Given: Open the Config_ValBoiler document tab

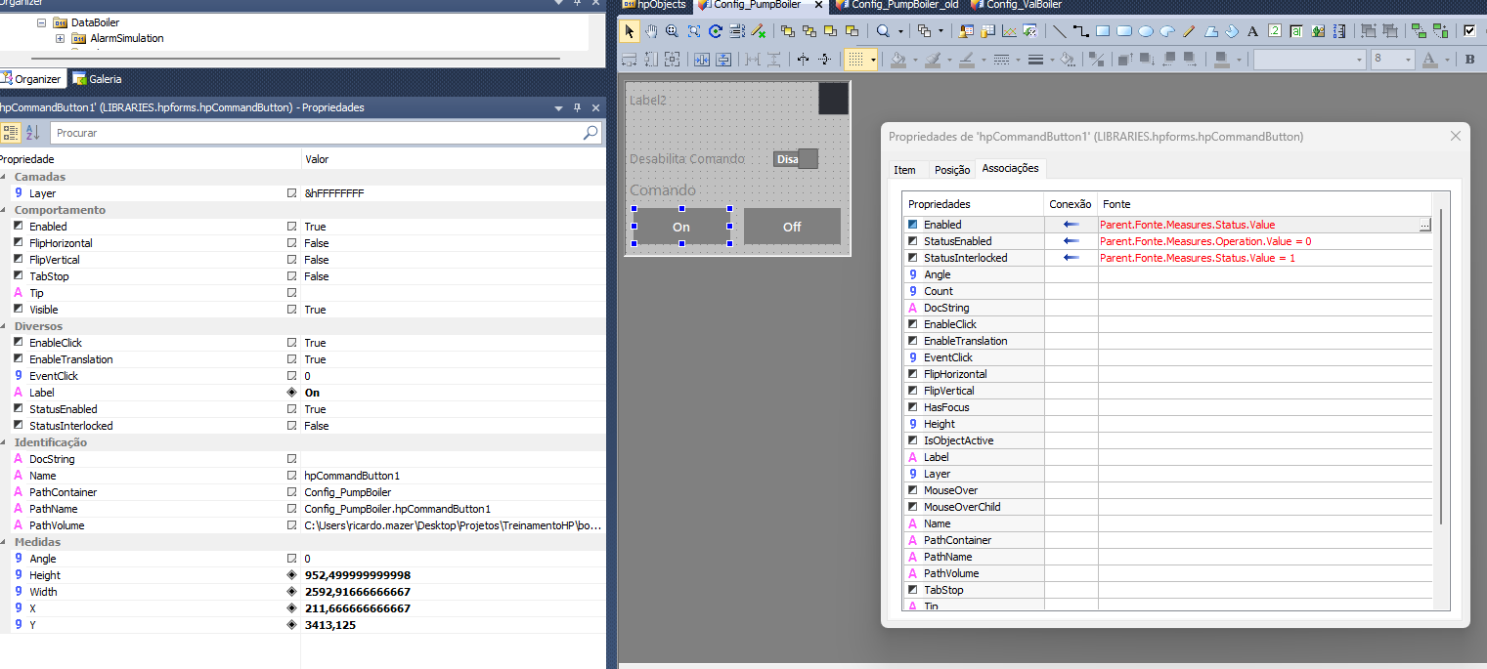Looking at the screenshot, I should pos(1022,5).
